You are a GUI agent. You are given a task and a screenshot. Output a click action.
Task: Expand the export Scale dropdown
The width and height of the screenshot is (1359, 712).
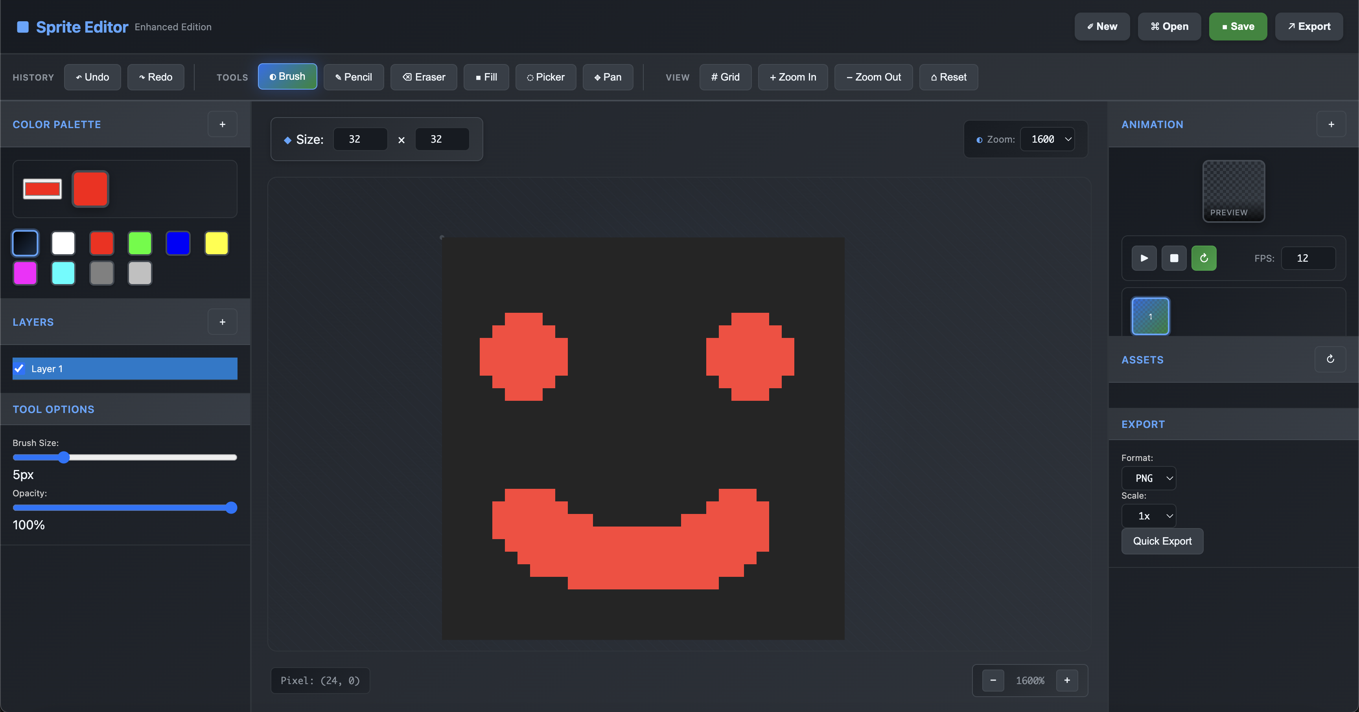click(1149, 516)
